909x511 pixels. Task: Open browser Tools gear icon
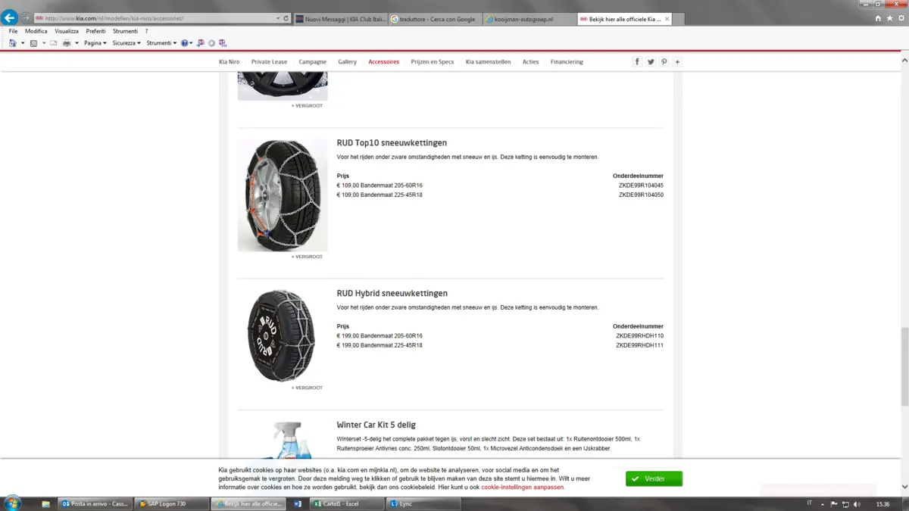901,18
